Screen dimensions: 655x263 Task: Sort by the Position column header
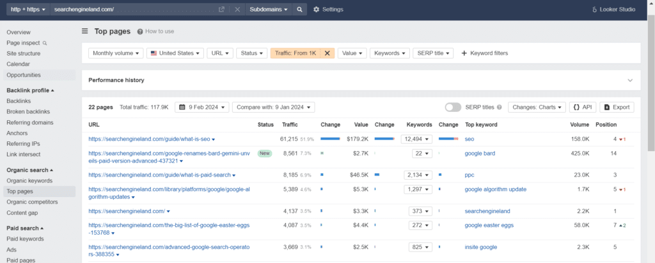pyautogui.click(x=606, y=125)
